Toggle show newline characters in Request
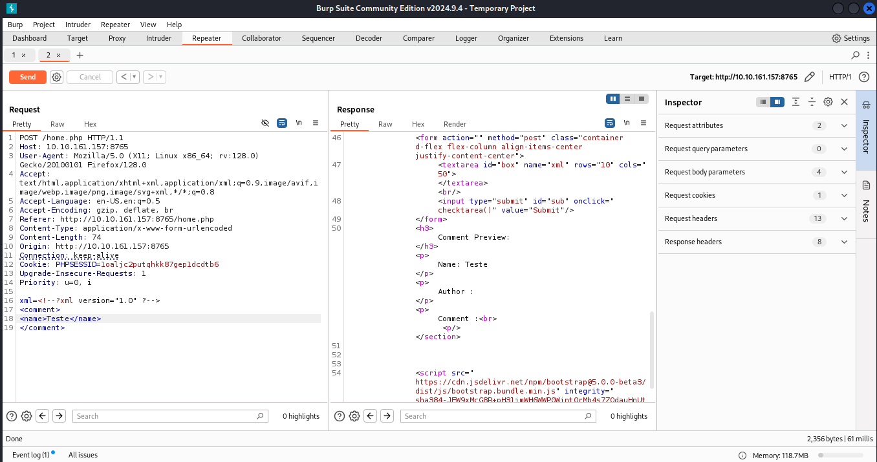 (x=299, y=123)
